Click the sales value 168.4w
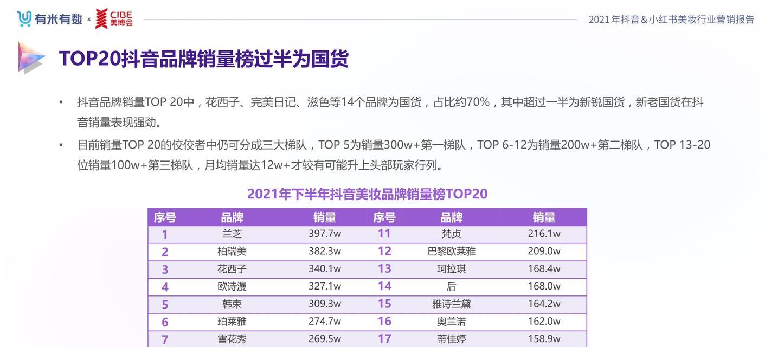The image size is (771, 347). click(x=544, y=268)
